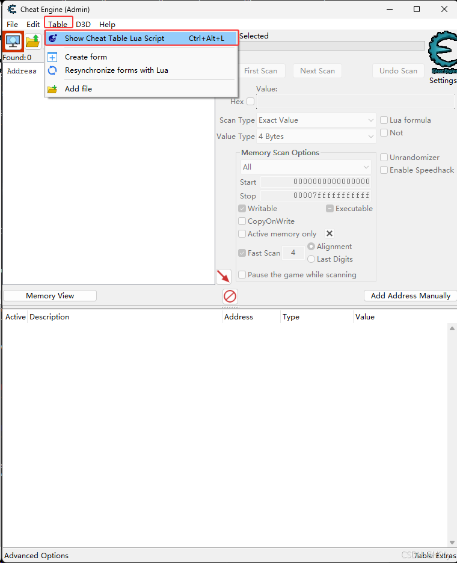Image resolution: width=457 pixels, height=563 pixels.
Task: Click the Resynchronize blue arrows icon
Action: [52, 70]
